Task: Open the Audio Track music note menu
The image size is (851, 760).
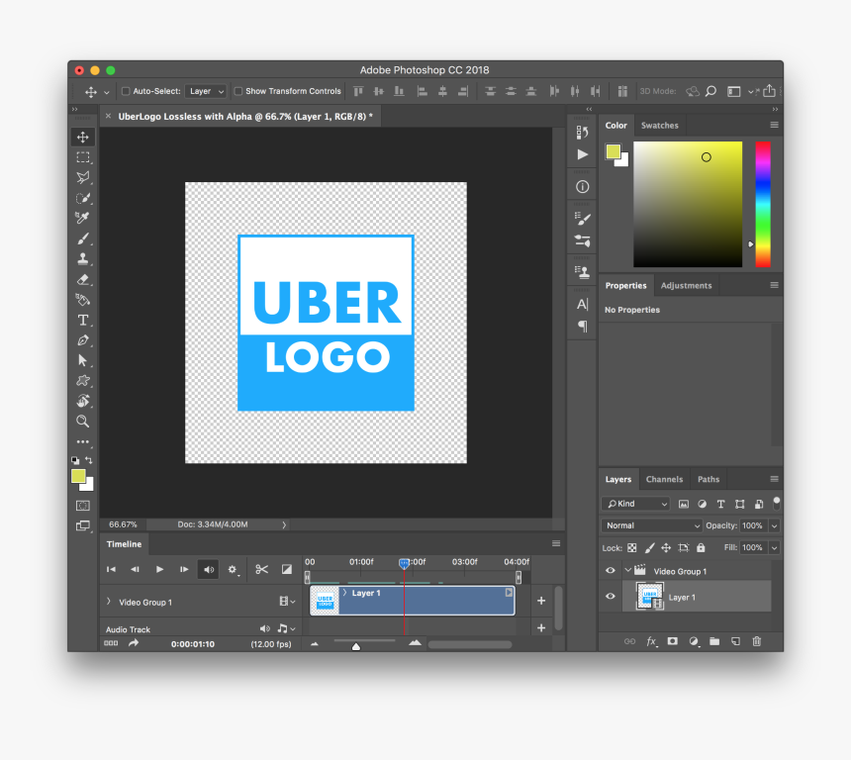Action: pos(286,628)
